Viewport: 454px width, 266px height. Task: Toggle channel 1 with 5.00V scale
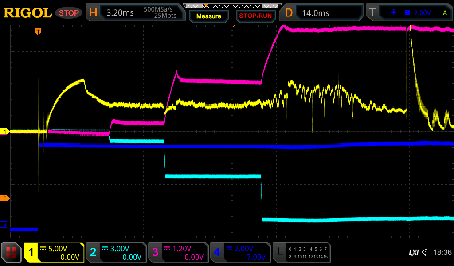click(54, 253)
